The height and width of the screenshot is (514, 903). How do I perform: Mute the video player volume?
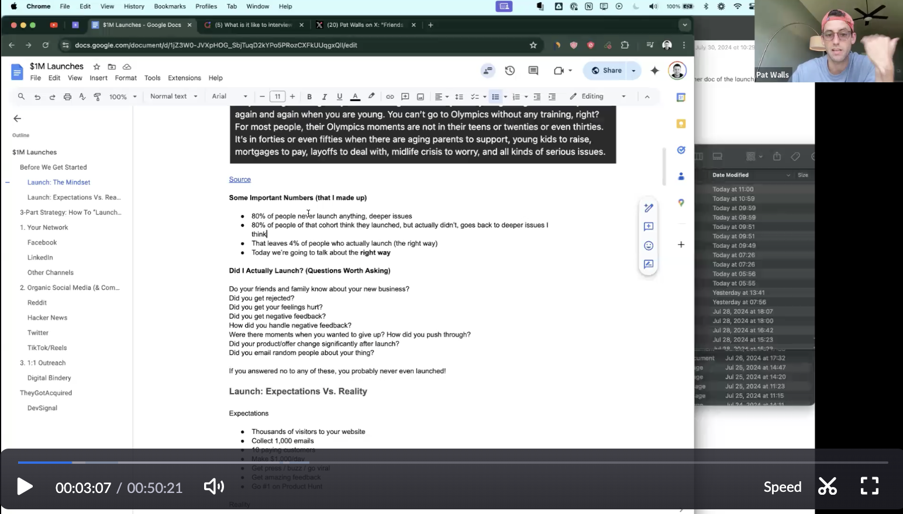pos(213,487)
